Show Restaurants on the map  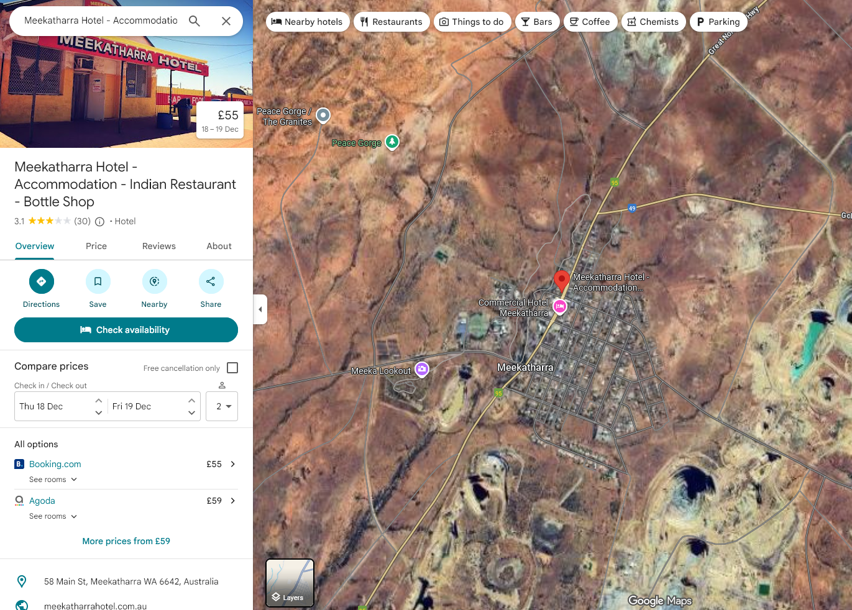(x=392, y=22)
